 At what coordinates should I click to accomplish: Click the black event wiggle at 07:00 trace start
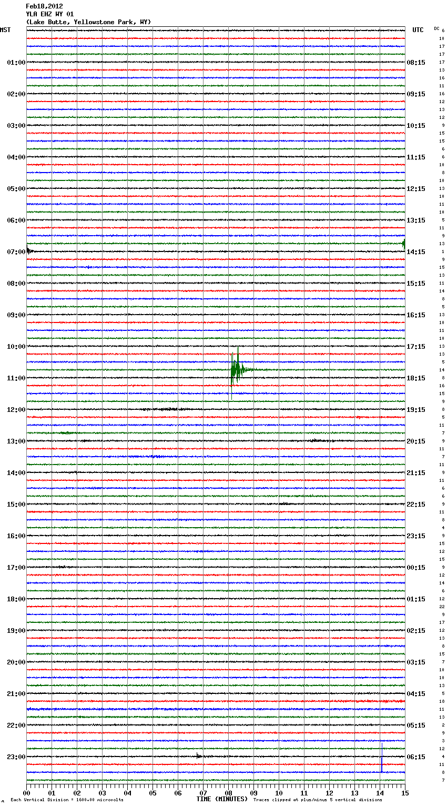pyautogui.click(x=29, y=250)
